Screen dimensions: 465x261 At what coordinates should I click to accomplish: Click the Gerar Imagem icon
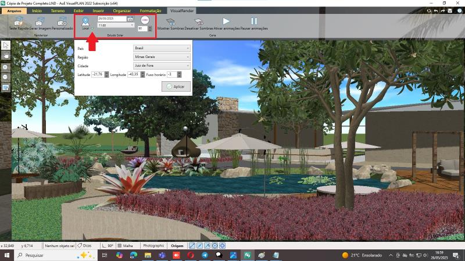(40, 22)
